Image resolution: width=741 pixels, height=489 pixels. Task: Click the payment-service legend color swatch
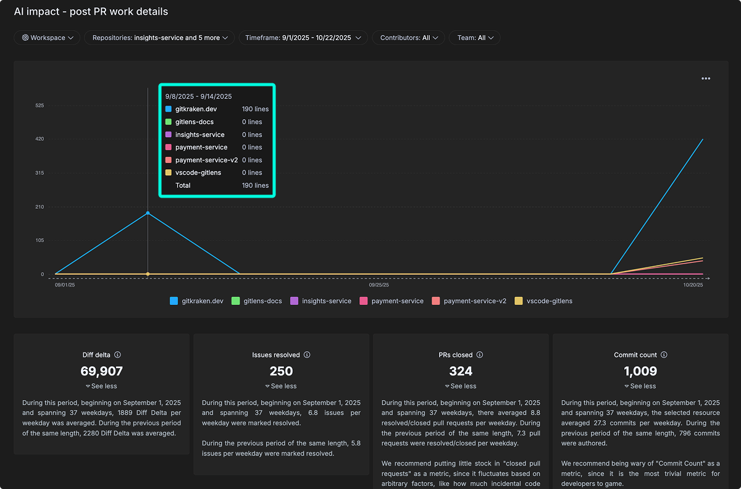pyautogui.click(x=366, y=301)
